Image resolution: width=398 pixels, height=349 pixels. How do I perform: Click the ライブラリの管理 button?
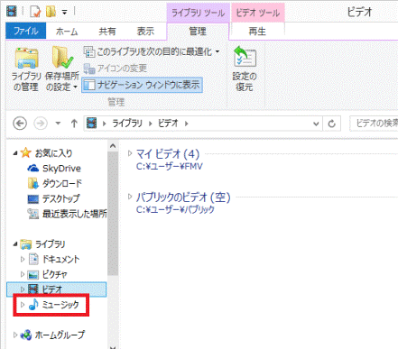26,69
